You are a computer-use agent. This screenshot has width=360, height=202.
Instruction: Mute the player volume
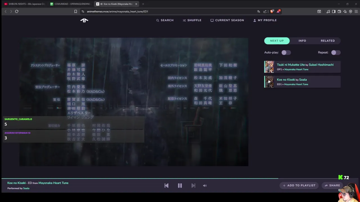[205, 185]
